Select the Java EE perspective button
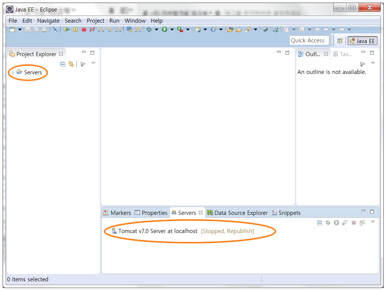The height and width of the screenshot is (291, 386). [x=363, y=41]
